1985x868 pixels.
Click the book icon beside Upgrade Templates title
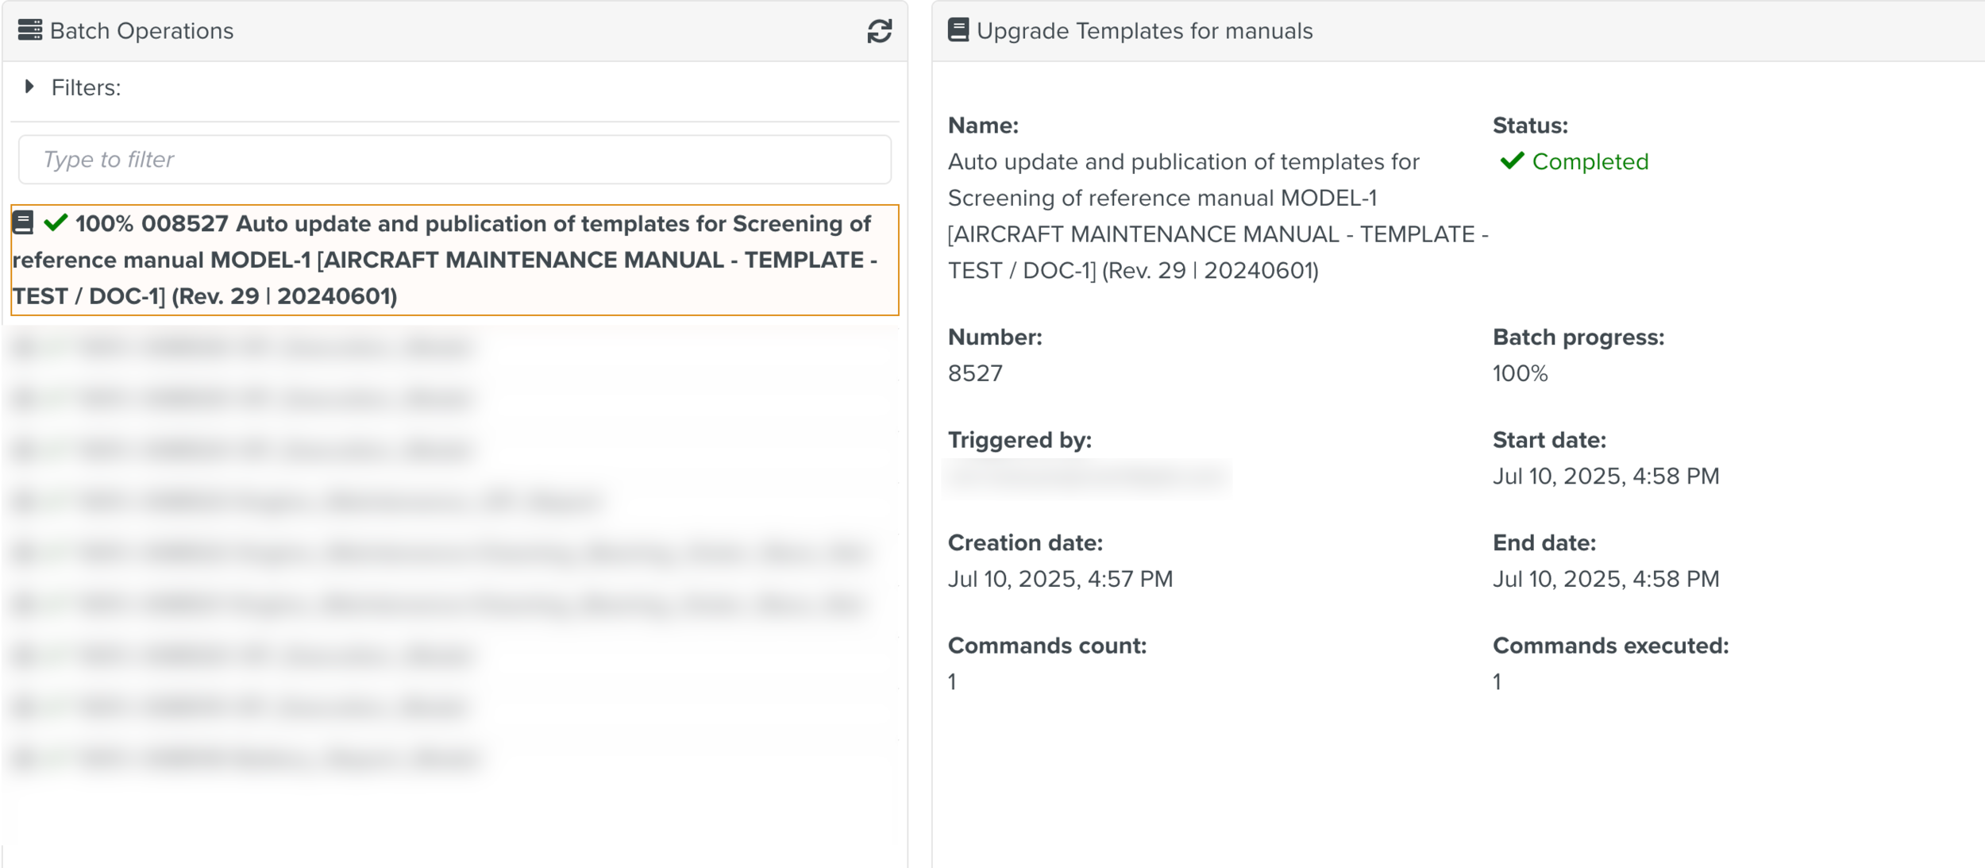[x=958, y=30]
